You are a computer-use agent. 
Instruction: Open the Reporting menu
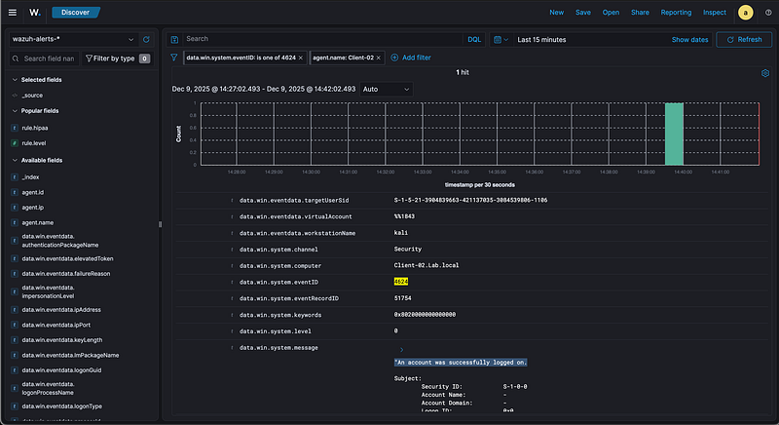tap(676, 13)
